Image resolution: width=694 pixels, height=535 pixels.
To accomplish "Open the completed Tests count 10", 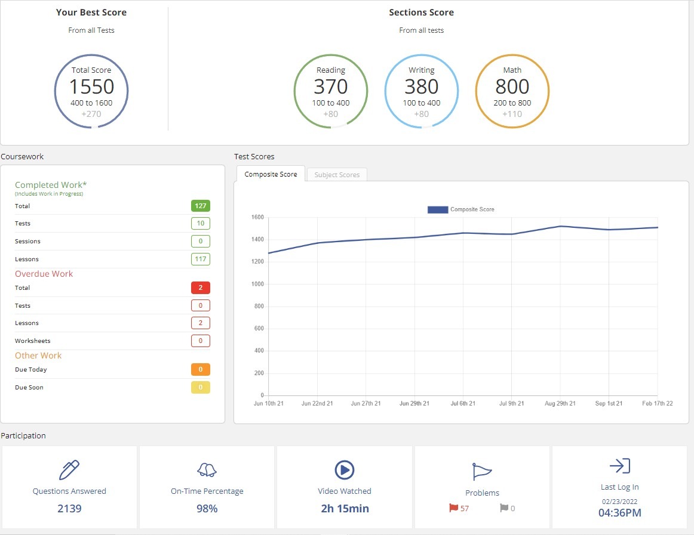I will coord(200,223).
